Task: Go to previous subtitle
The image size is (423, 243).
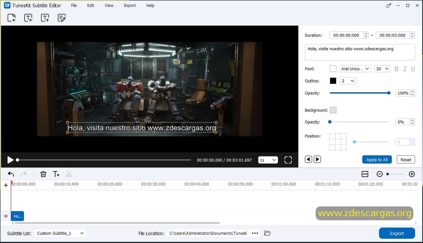Action: click(308, 159)
